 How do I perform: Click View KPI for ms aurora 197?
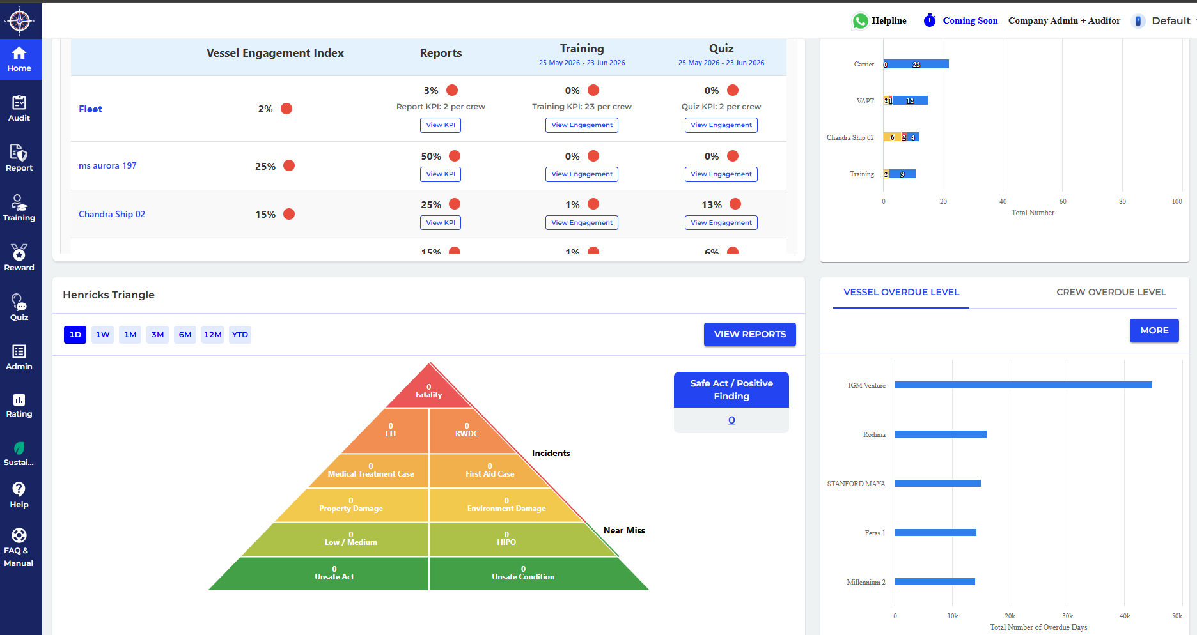pyautogui.click(x=441, y=174)
